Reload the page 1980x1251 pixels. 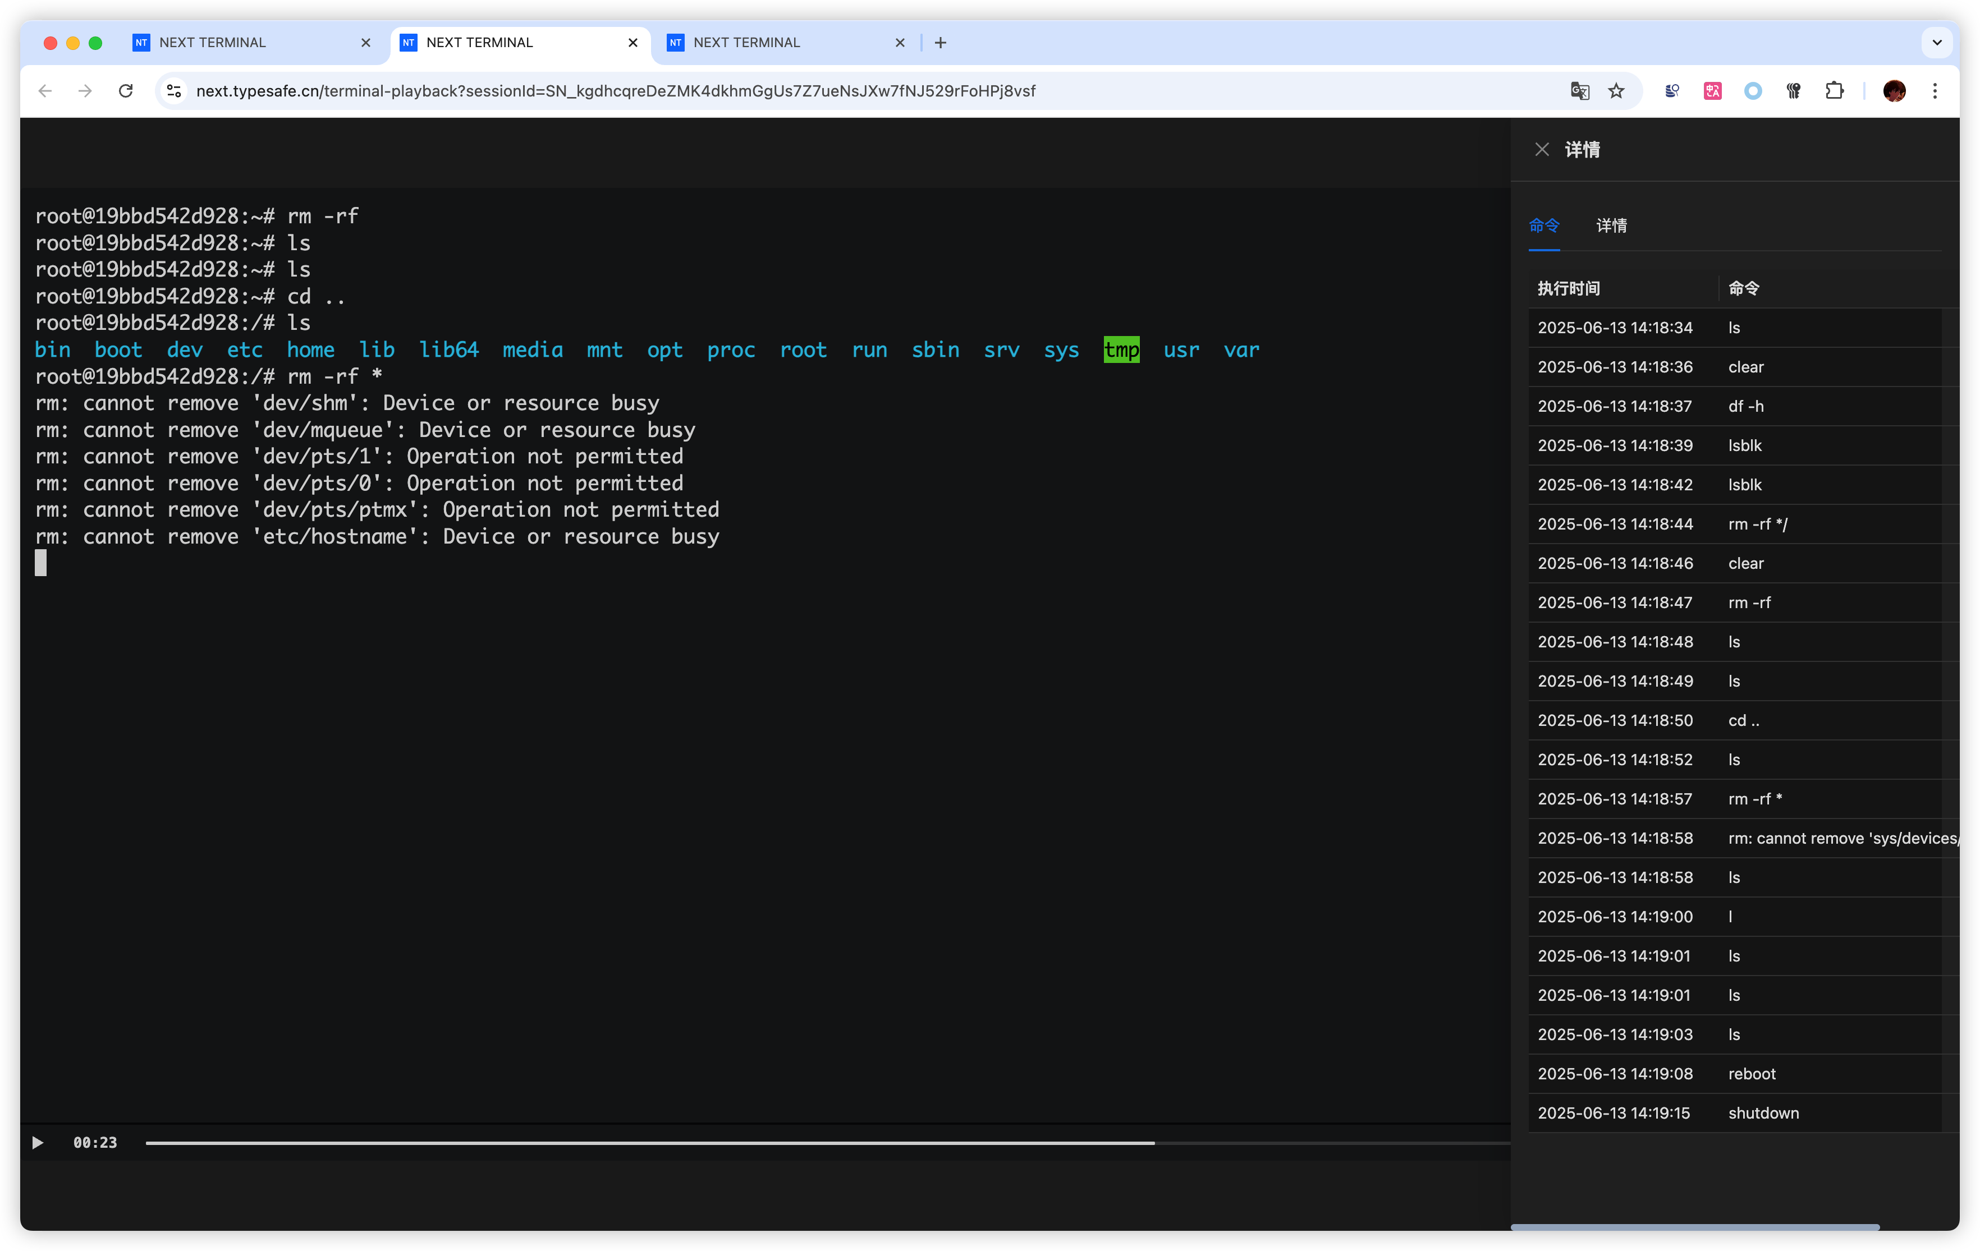pyautogui.click(x=126, y=91)
